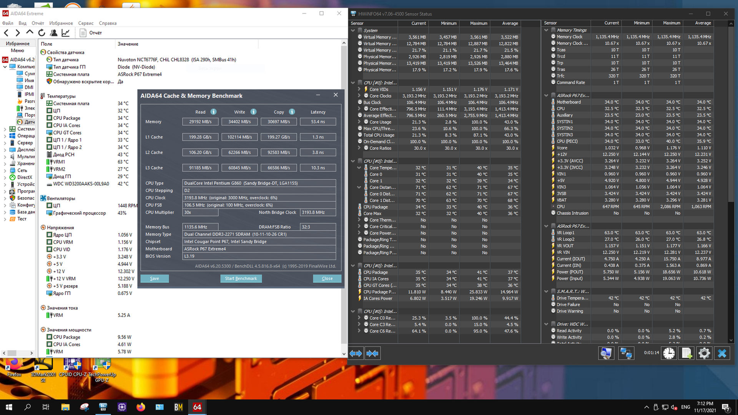Open Файл menu in AIDA64
The width and height of the screenshot is (738, 415).
pyautogui.click(x=8, y=23)
